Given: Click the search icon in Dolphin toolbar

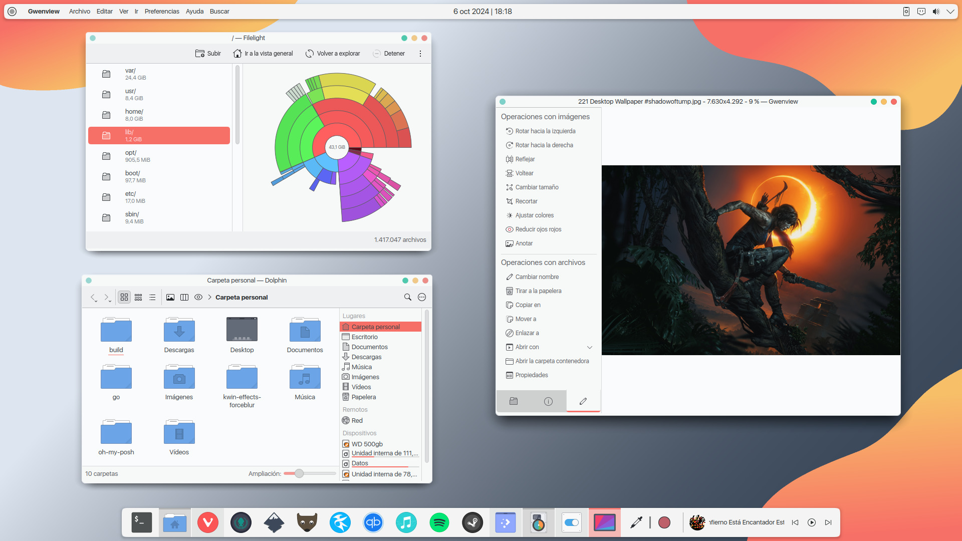Looking at the screenshot, I should [408, 297].
